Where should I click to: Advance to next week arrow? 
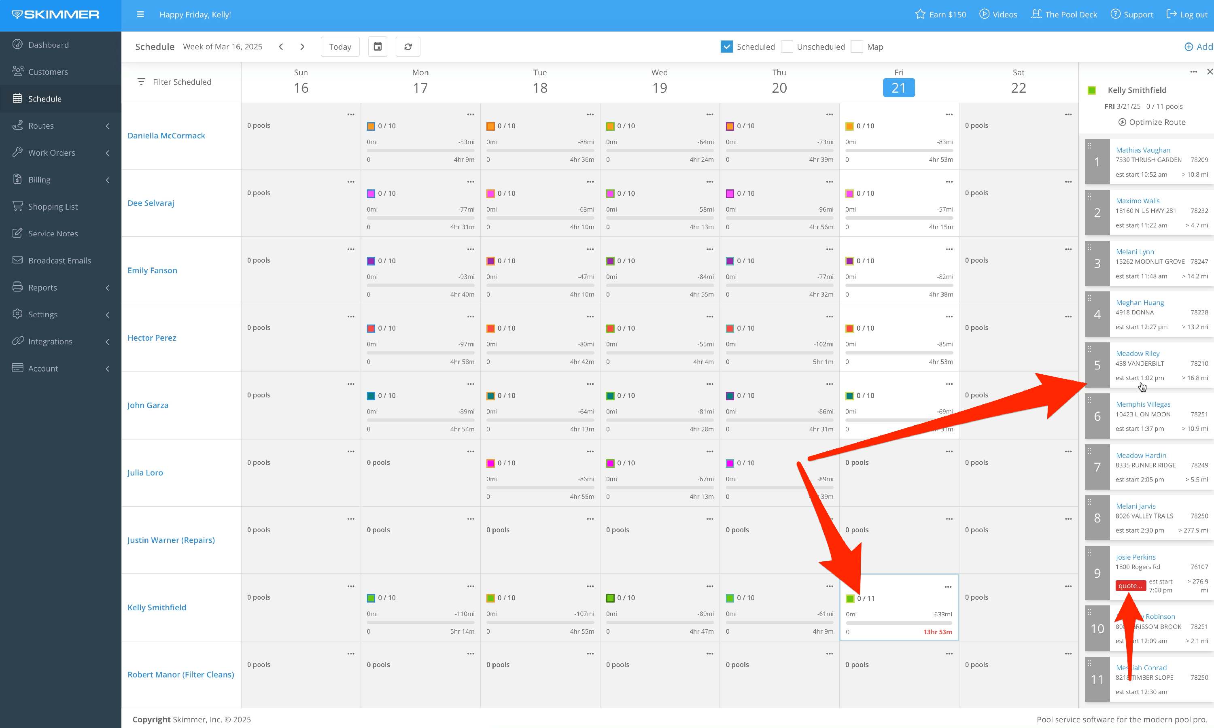click(302, 47)
